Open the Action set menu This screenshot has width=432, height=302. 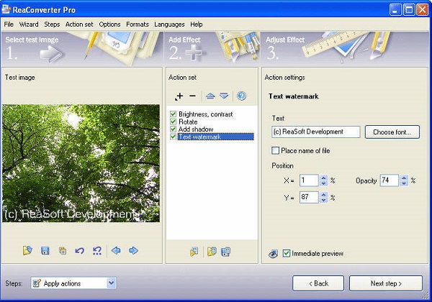click(79, 24)
